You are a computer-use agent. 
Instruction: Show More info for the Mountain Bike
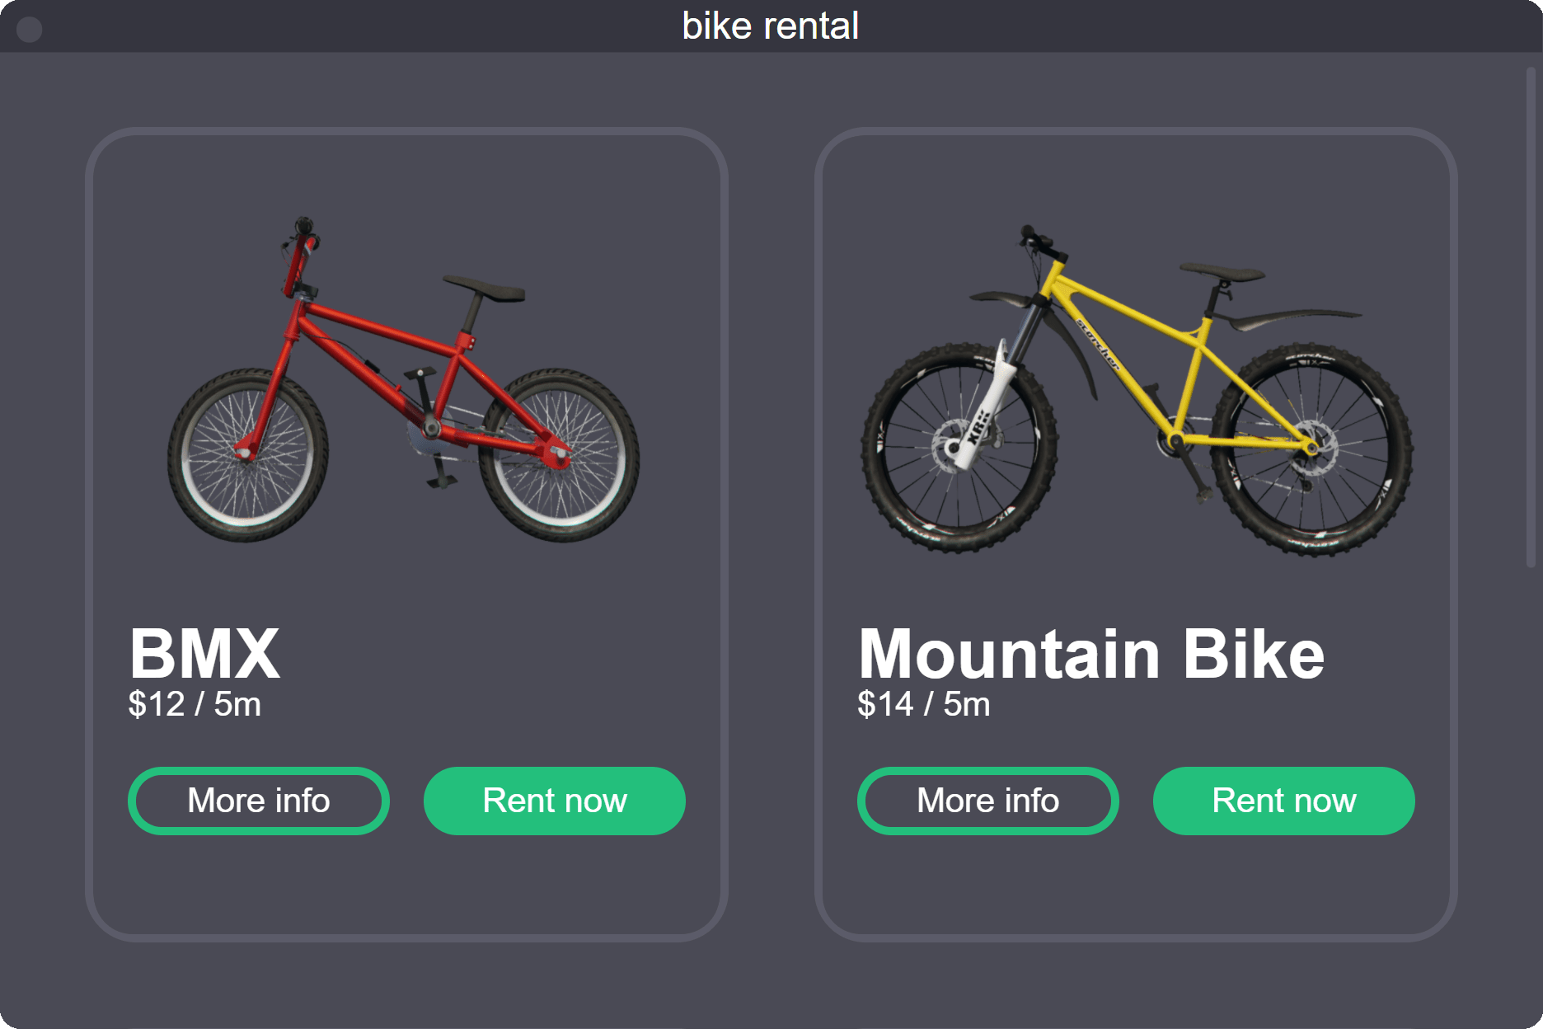click(987, 801)
